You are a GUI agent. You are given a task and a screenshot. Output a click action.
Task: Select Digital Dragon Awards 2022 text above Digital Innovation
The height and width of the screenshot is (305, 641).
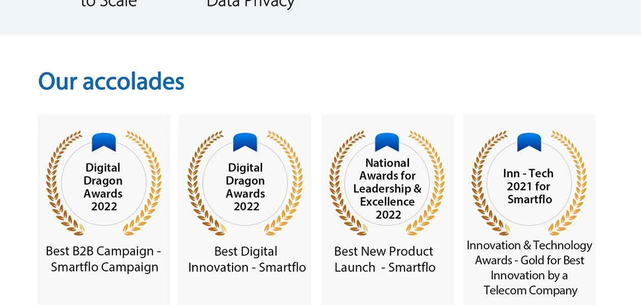pyautogui.click(x=246, y=187)
